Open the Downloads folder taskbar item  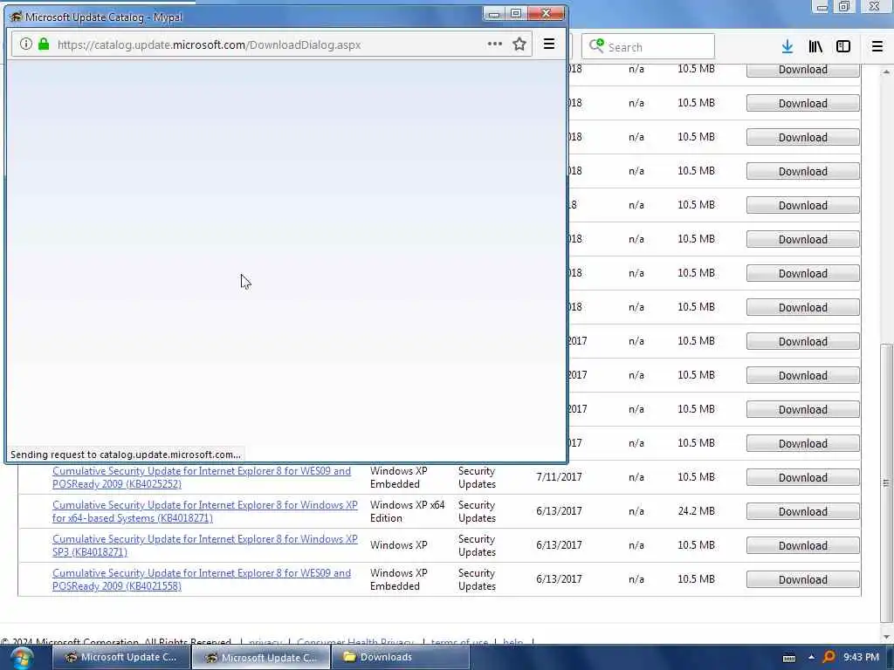pos(400,658)
